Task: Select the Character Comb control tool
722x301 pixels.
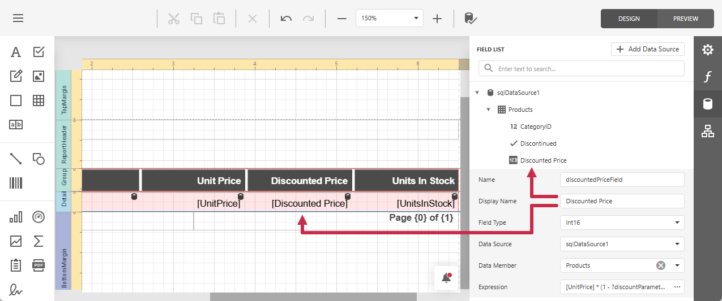Action: pyautogui.click(x=16, y=125)
